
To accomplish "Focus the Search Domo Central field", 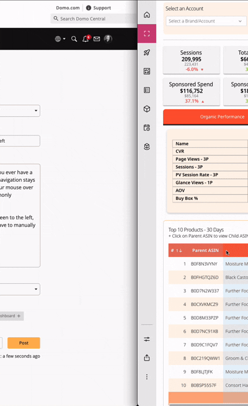I will pyautogui.click(x=94, y=19).
